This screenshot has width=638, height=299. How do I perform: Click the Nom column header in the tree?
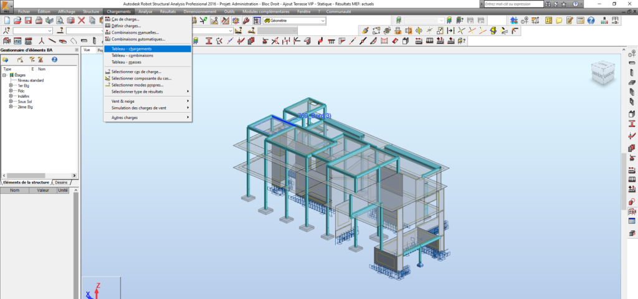point(42,70)
